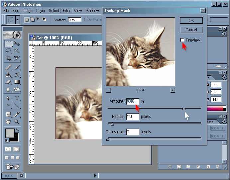Screen dimensions: 230x180
Task: Open the layer style dropdown icon
Action: point(170,167)
